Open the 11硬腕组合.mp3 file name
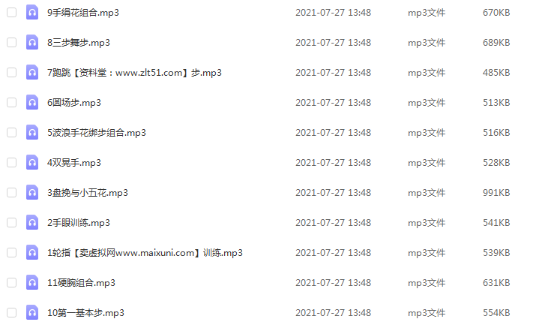This screenshot has width=545, height=331. coord(81,283)
